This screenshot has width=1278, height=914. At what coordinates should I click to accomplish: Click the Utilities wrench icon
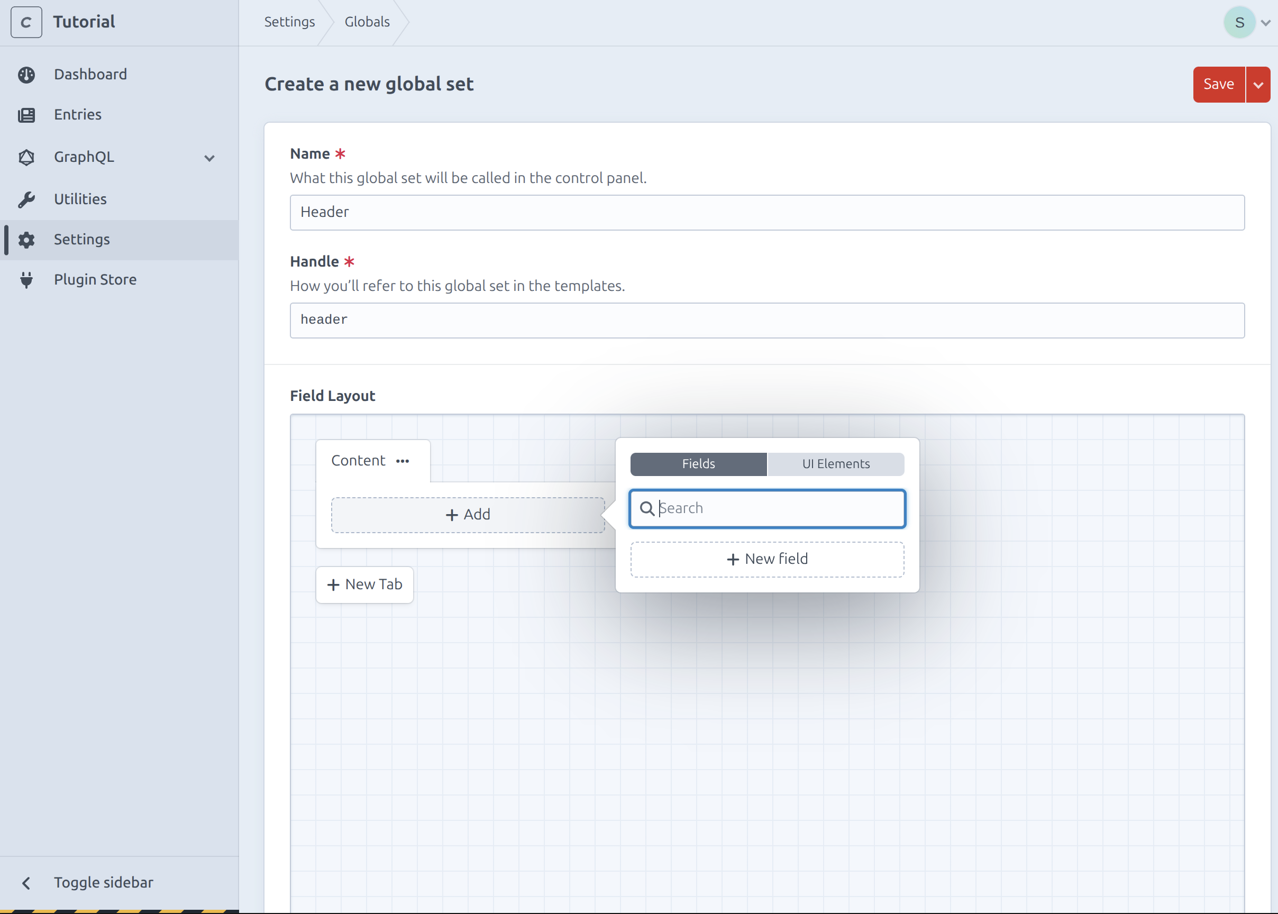(26, 199)
